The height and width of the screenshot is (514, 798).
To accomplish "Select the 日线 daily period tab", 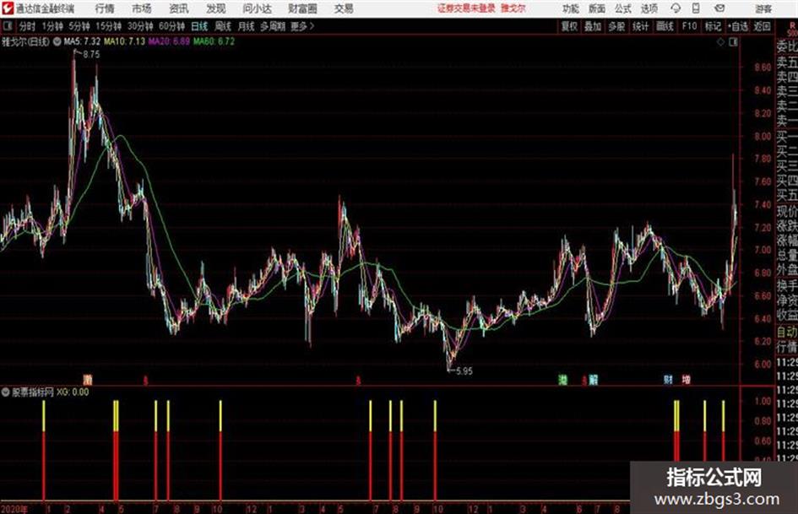I will tap(199, 26).
